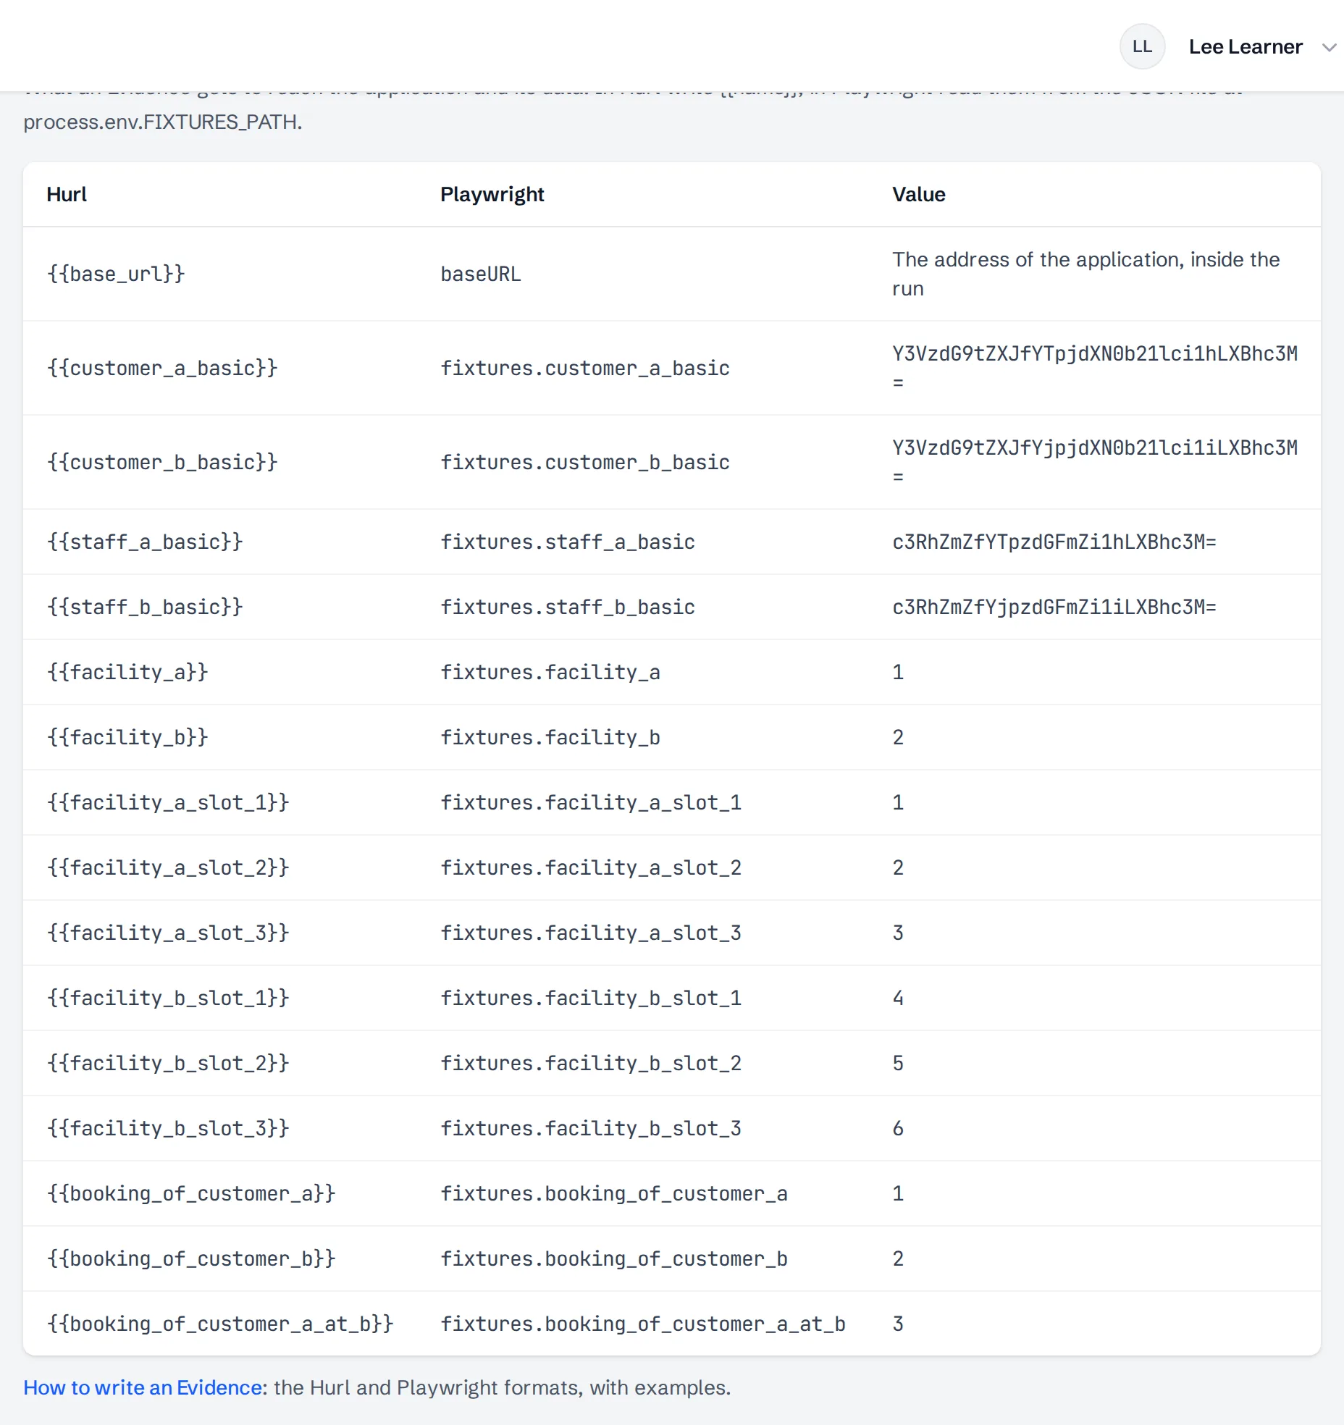
Task: Click the {{facility_b}} cell
Action: click(x=127, y=737)
